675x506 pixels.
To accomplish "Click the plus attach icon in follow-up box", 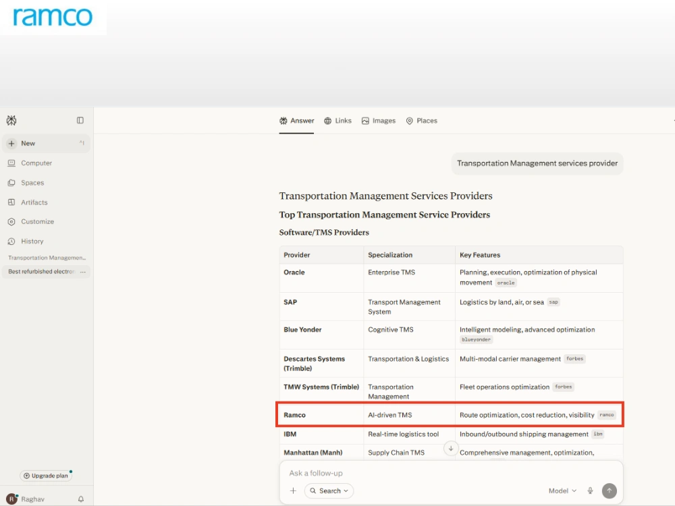I will coord(293,491).
